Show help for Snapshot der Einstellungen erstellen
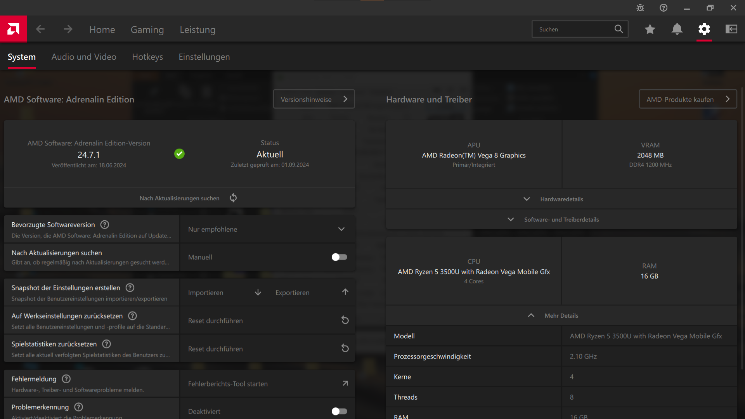This screenshot has width=745, height=419. (x=130, y=287)
